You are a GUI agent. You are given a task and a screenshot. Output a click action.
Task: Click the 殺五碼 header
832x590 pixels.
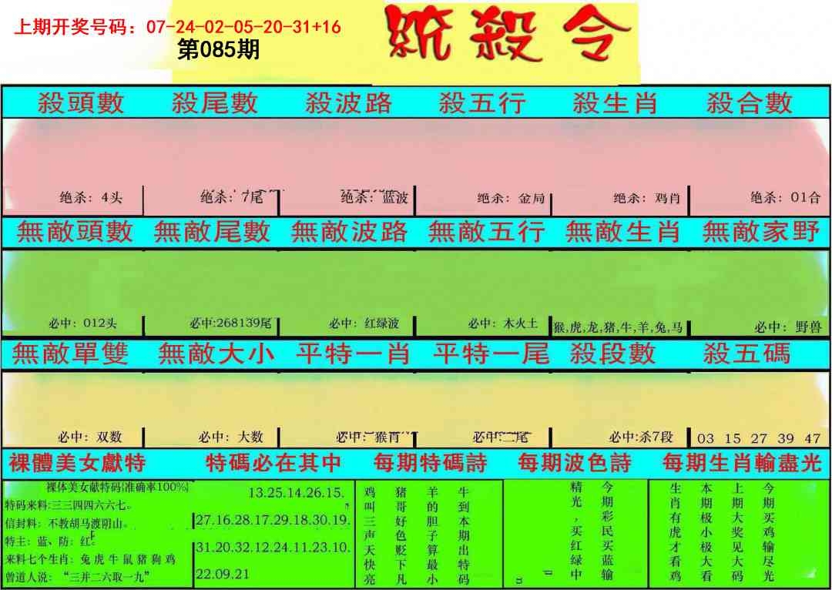click(x=746, y=354)
